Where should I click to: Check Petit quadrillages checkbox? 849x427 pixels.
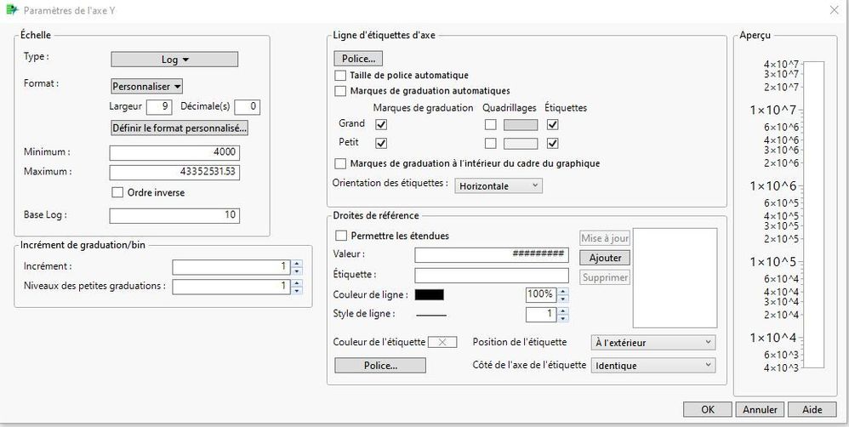point(490,144)
